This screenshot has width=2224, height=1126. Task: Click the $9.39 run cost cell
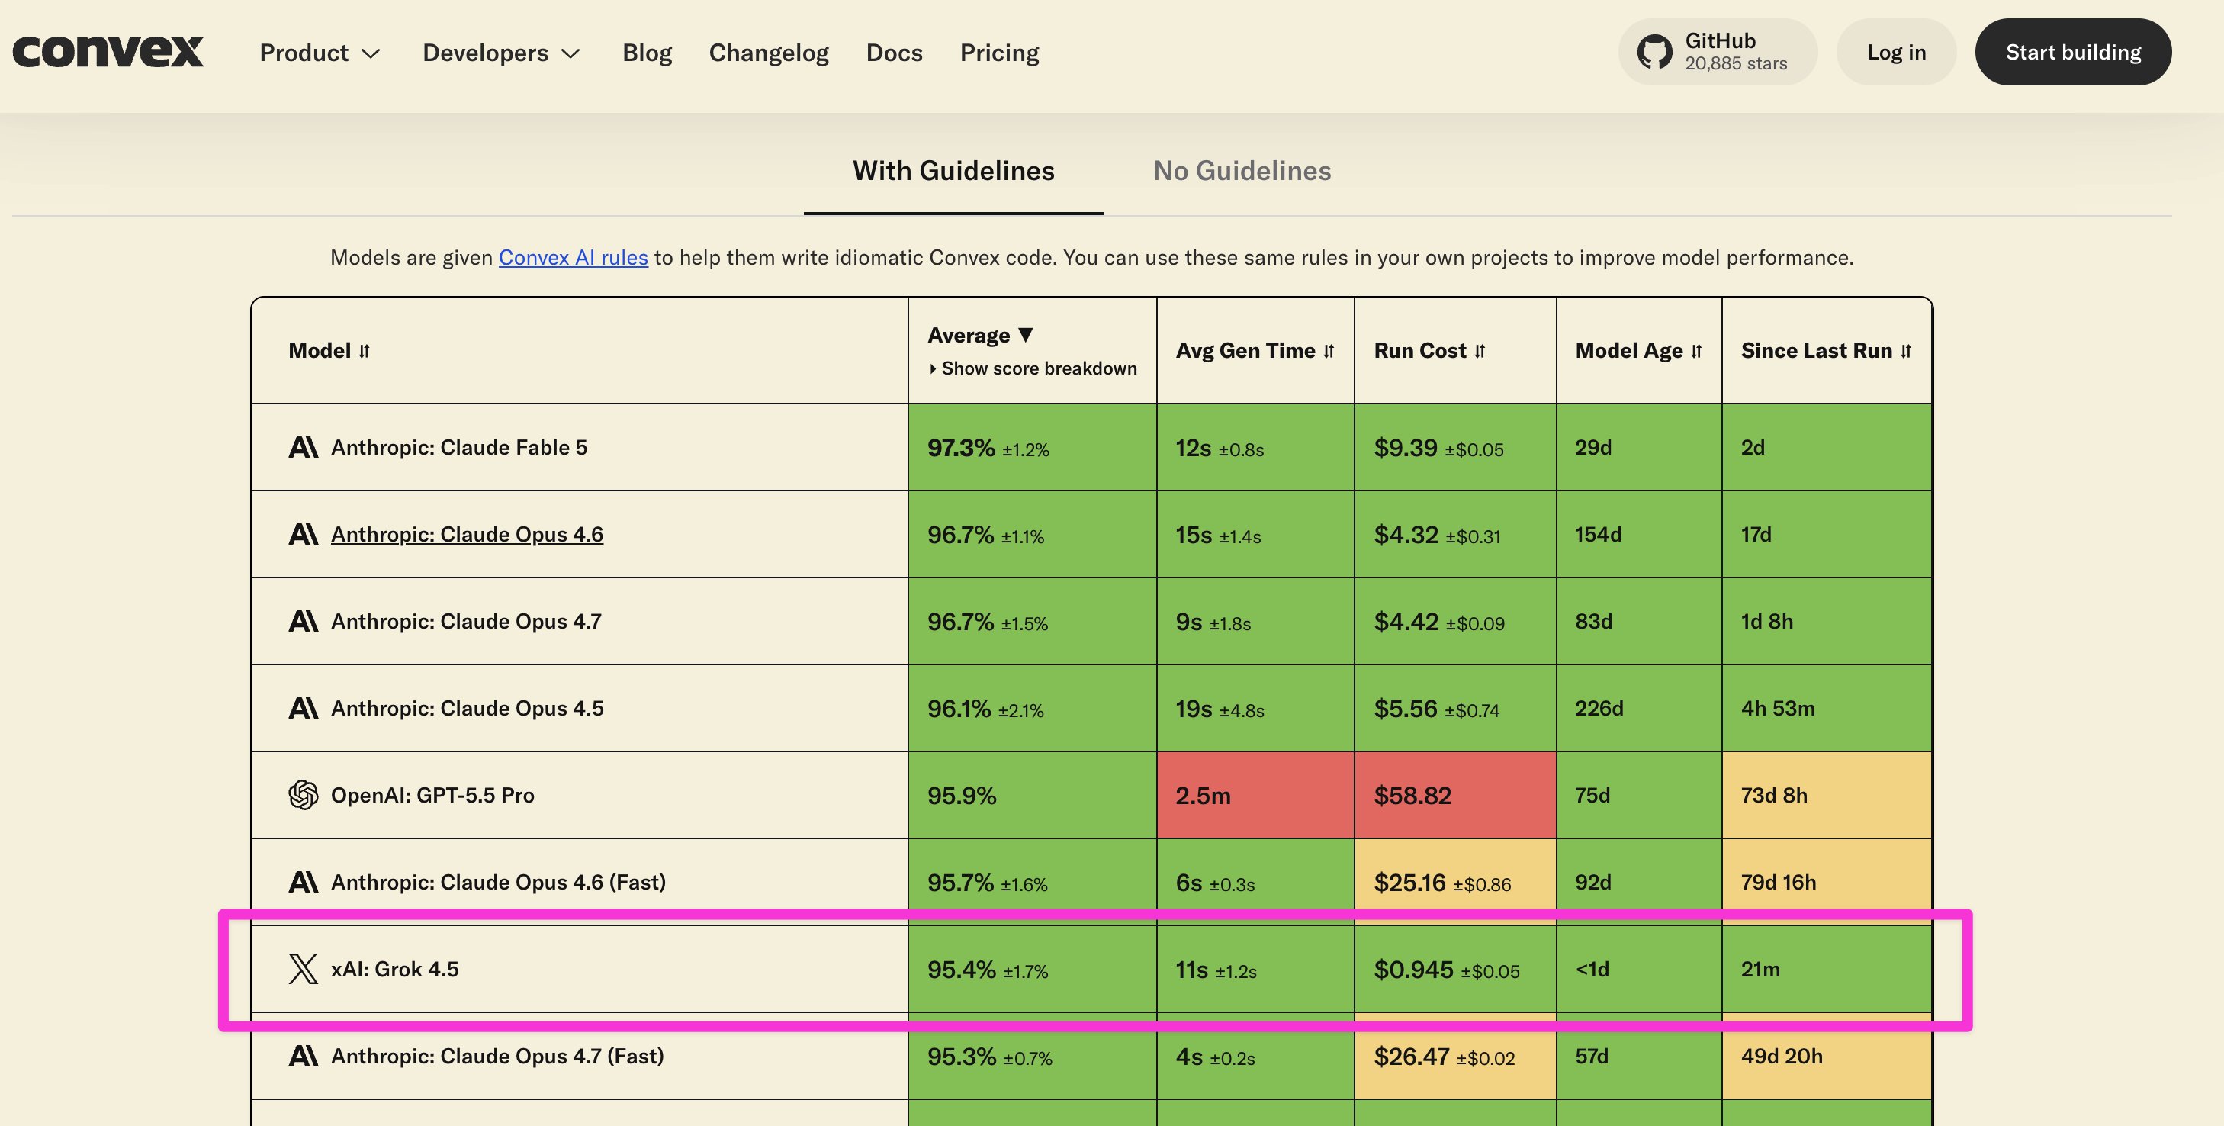click(1456, 447)
